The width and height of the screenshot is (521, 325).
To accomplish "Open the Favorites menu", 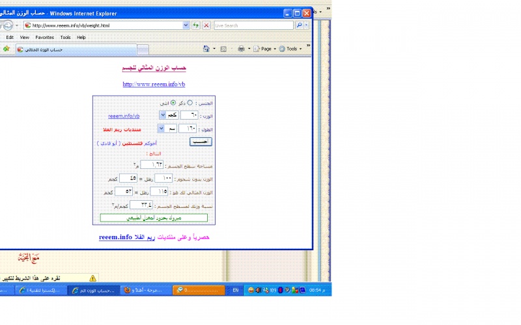I will coord(44,37).
